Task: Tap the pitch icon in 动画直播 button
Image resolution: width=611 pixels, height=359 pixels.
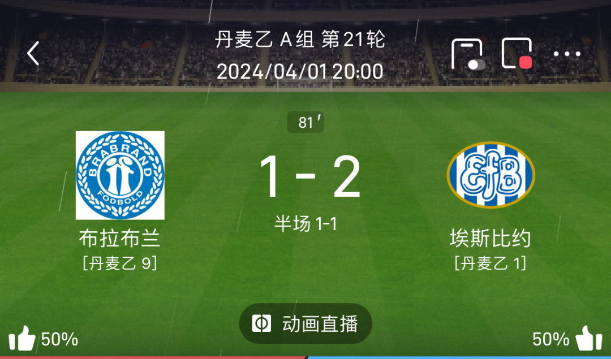Action: (x=261, y=323)
